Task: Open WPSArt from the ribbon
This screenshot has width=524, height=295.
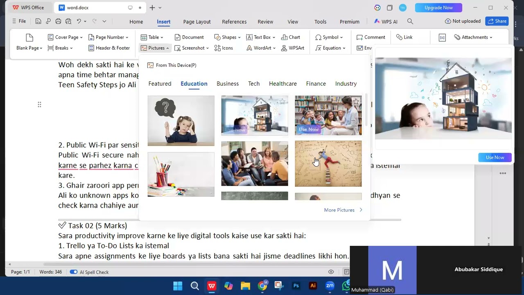Action: 293,48
